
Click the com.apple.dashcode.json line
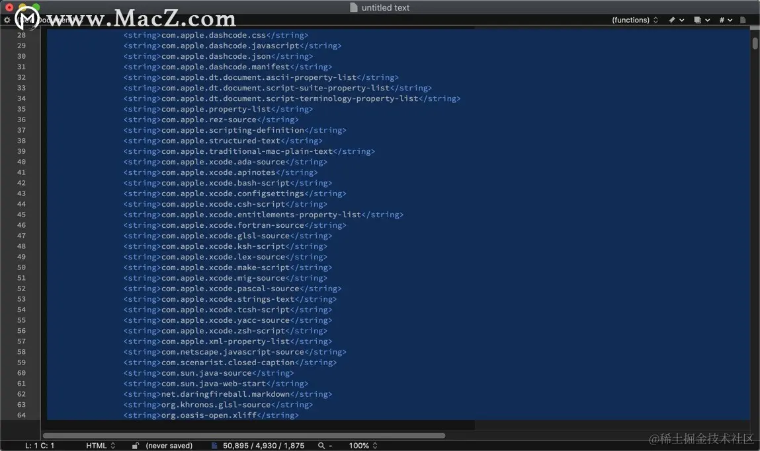point(218,56)
